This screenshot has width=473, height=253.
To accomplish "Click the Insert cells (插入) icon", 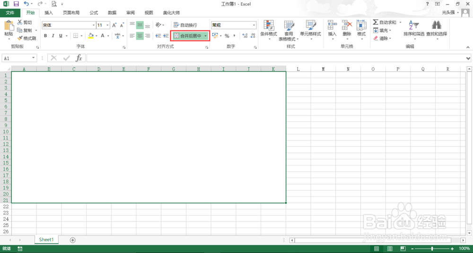I will pyautogui.click(x=332, y=26).
